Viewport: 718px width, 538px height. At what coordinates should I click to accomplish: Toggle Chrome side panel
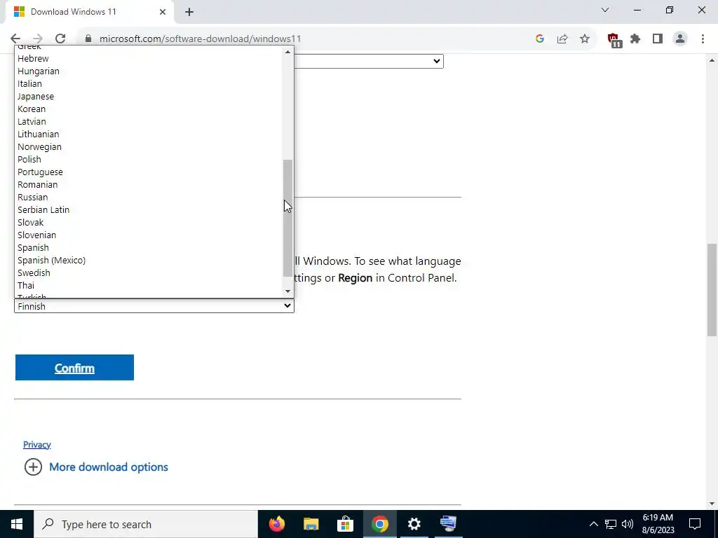click(658, 39)
